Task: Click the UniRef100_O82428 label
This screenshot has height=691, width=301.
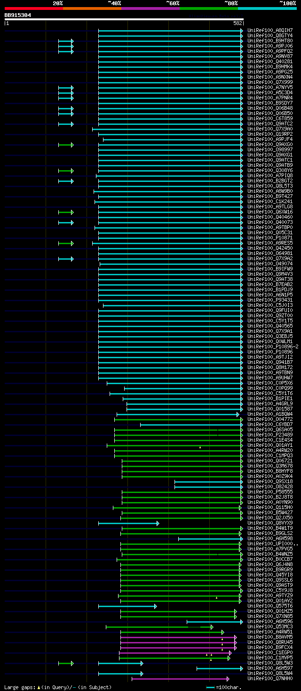Action: tap(270, 486)
